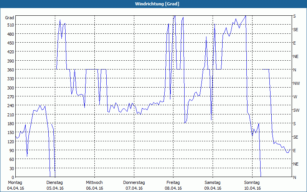Select the 07.04.16 date label

(134, 188)
